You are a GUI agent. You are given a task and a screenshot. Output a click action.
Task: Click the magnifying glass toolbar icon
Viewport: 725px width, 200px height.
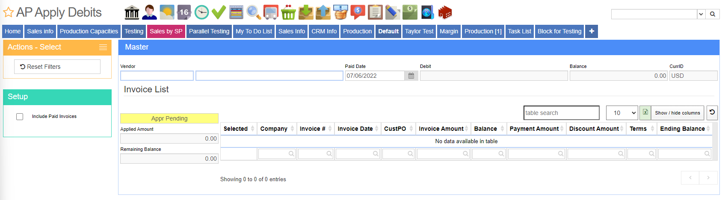pos(254,12)
